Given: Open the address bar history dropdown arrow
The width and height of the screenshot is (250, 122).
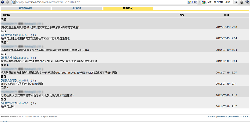Looking at the screenshot, I should [x=192, y=2].
